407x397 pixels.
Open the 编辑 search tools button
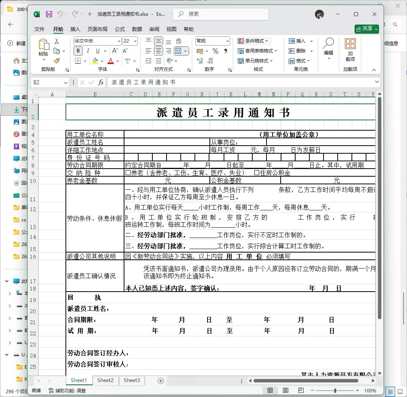329,49
